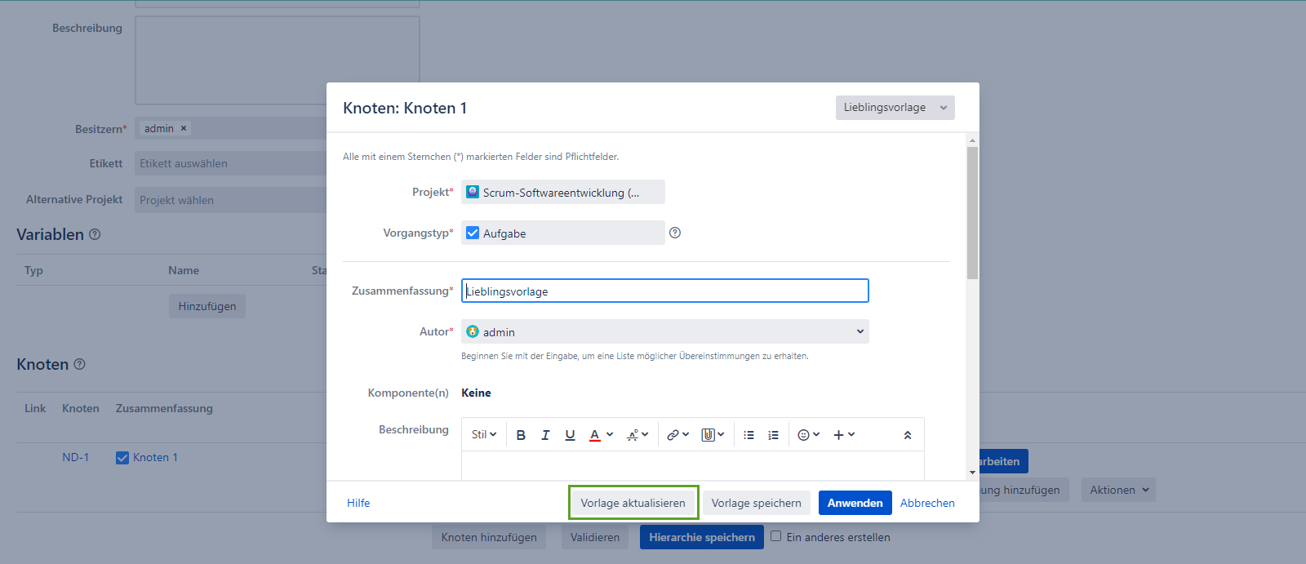The height and width of the screenshot is (564, 1306).
Task: Insert a bullet list in description
Action: click(749, 435)
